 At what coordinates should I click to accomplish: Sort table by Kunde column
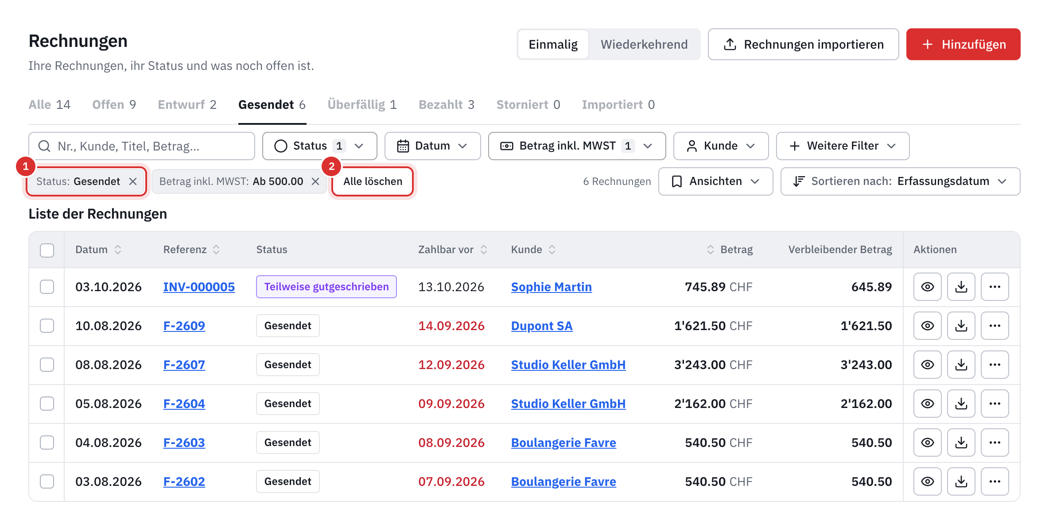(533, 250)
